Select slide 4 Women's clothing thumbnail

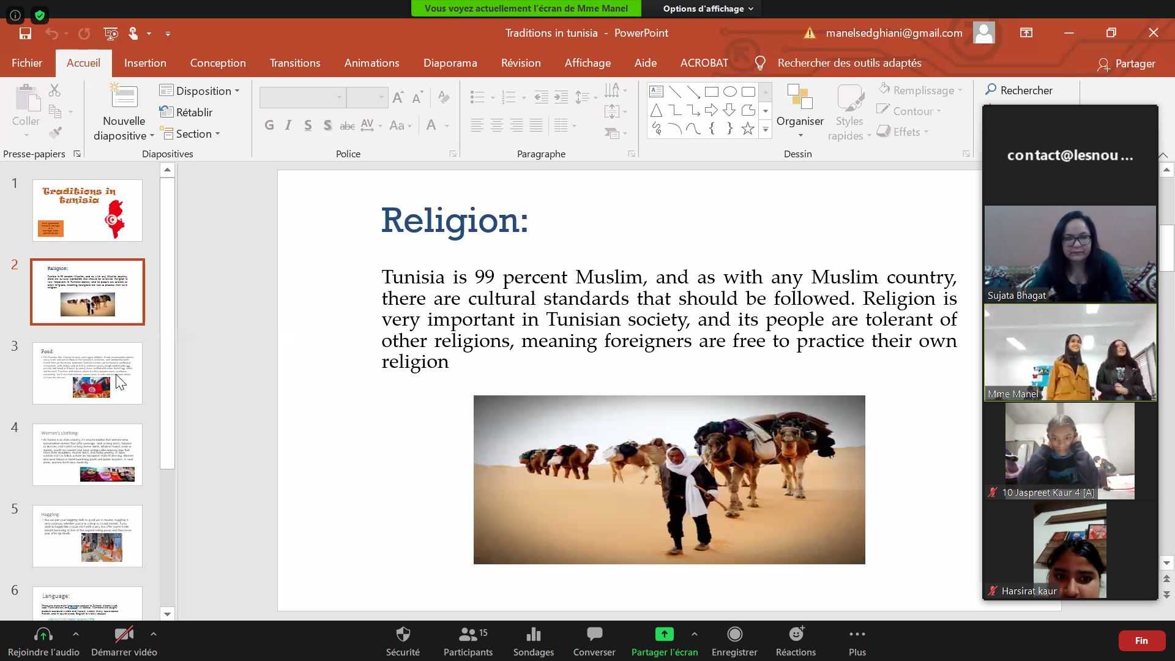point(88,455)
